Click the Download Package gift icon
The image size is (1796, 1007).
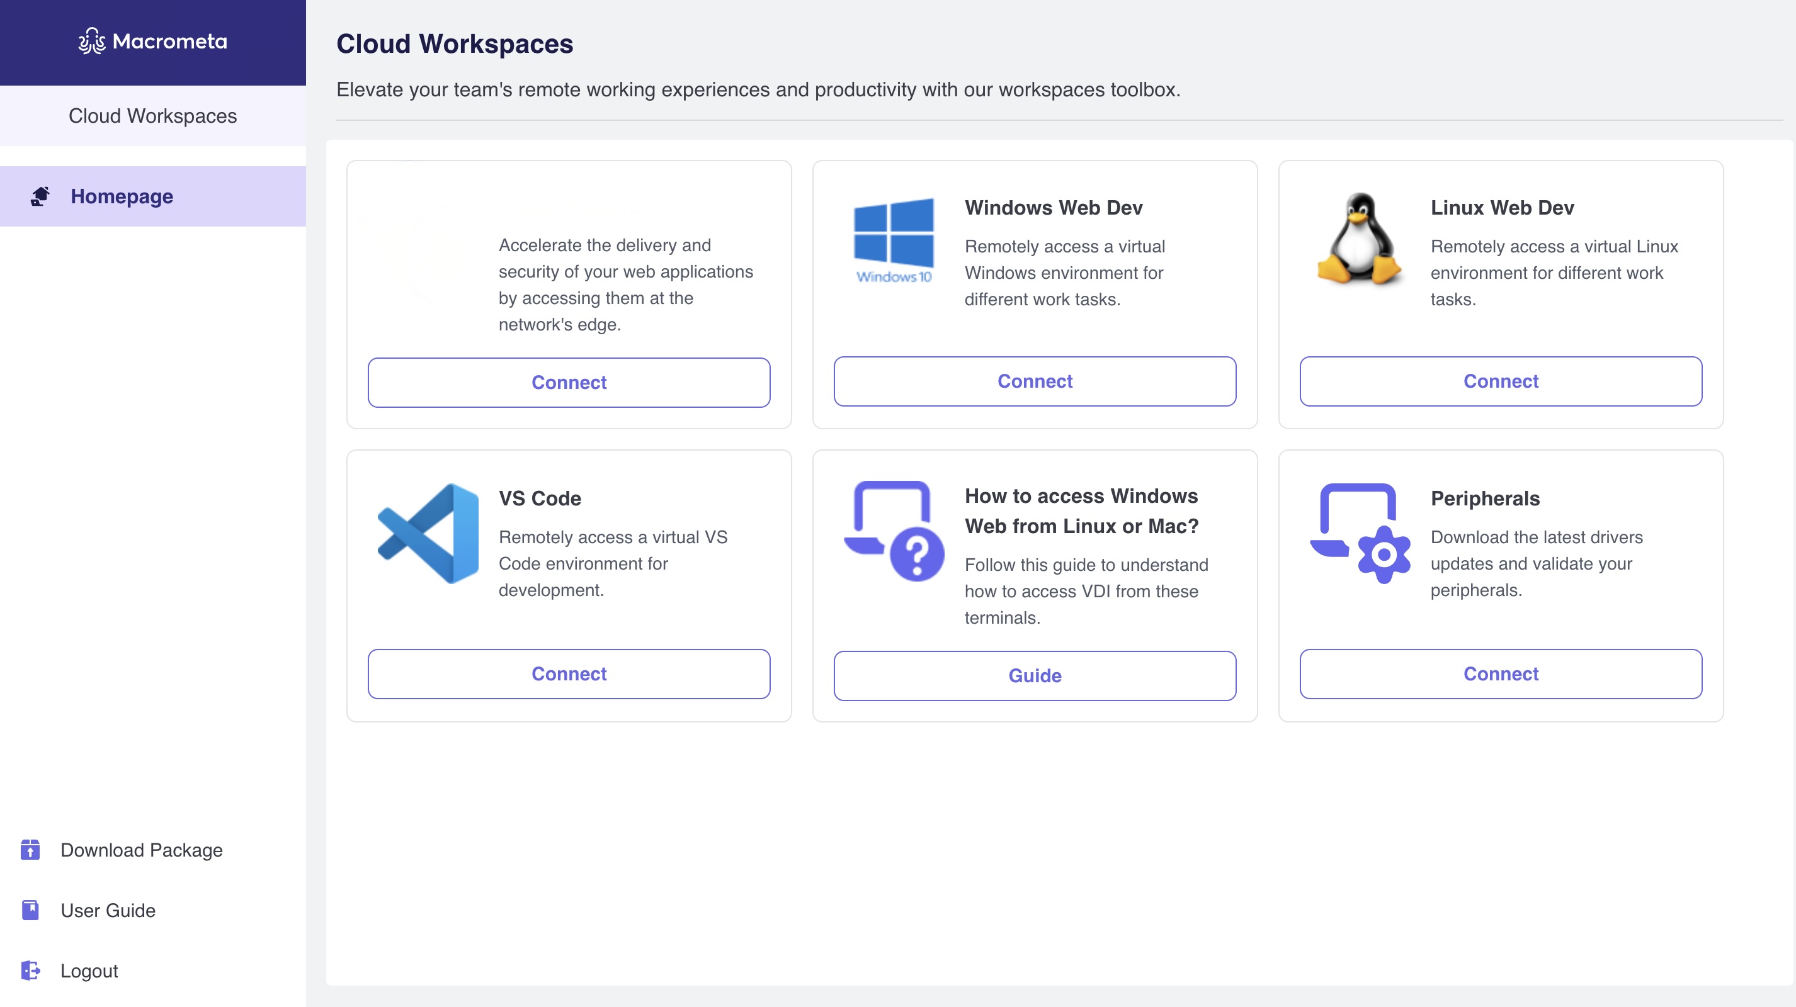coord(31,850)
